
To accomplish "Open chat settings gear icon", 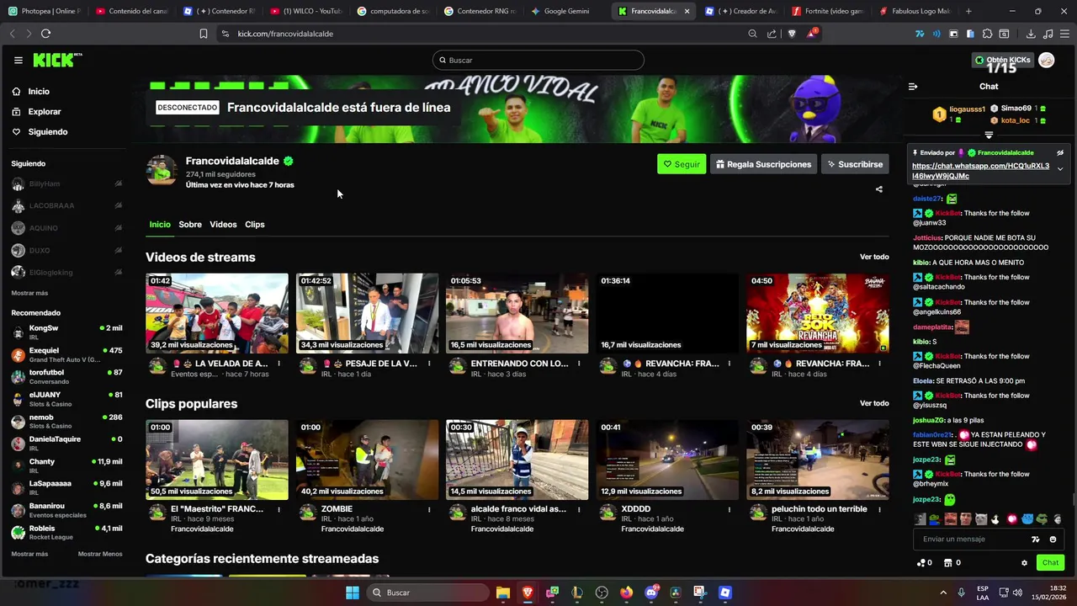I will (x=1024, y=563).
